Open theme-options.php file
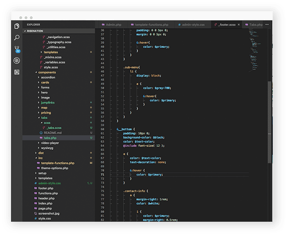This screenshot has width=288, height=236. tap(54, 168)
